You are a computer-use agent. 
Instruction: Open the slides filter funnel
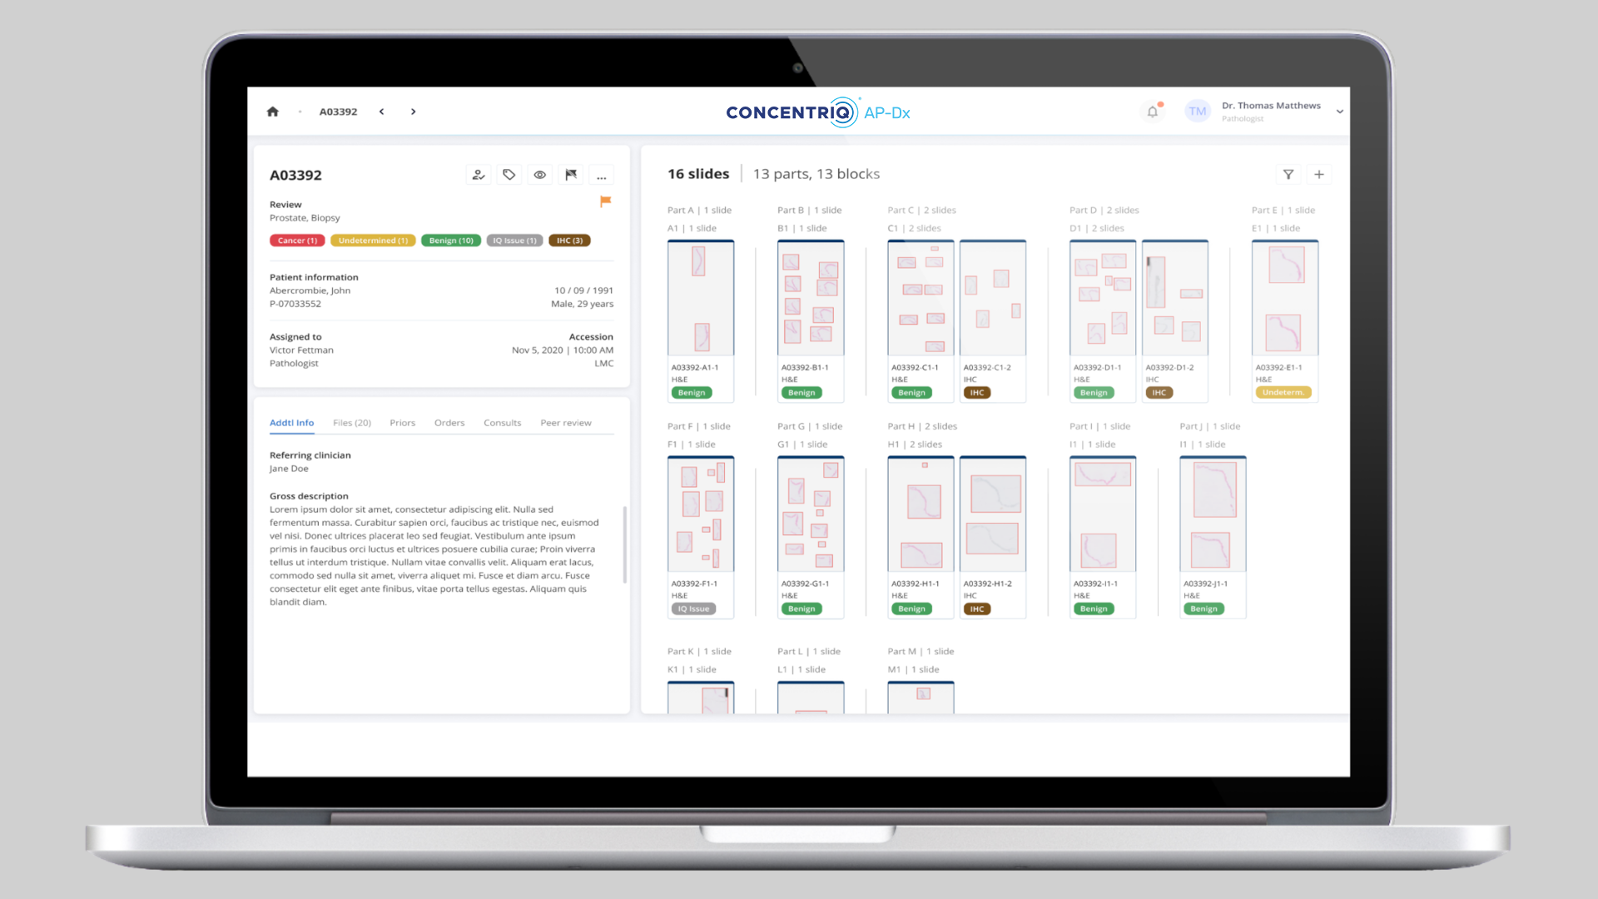pos(1288,175)
